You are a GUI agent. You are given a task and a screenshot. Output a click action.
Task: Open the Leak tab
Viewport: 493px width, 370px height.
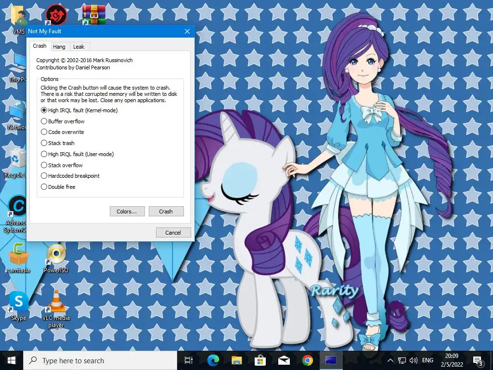pyautogui.click(x=78, y=47)
